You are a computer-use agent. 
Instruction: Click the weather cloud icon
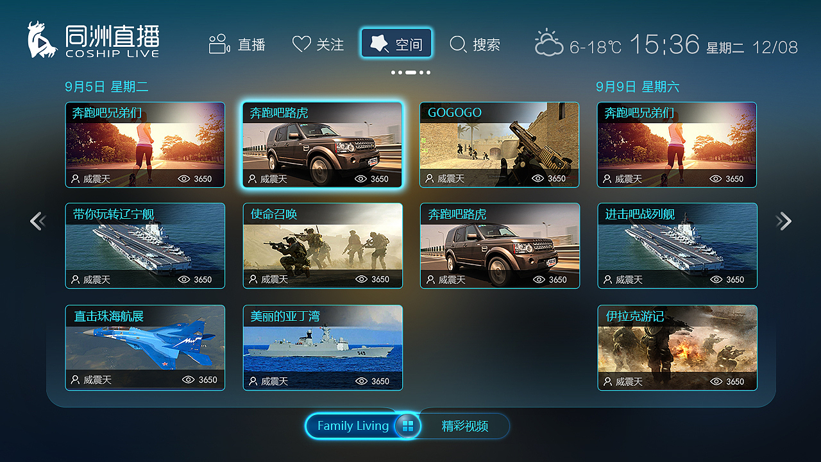point(549,42)
